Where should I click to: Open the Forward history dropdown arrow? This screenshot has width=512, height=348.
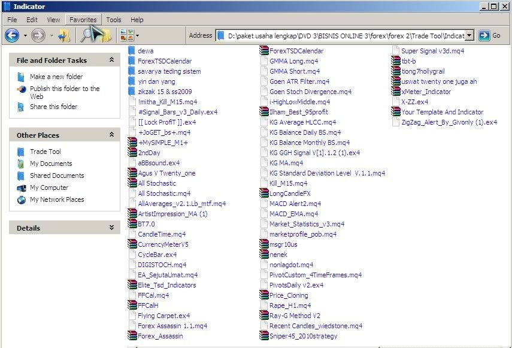51,35
